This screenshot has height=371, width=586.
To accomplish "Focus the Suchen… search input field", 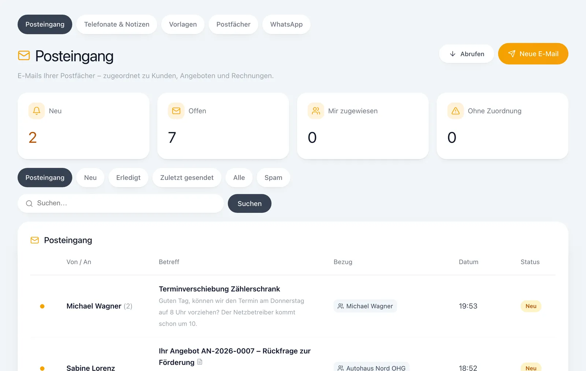I will 120,203.
